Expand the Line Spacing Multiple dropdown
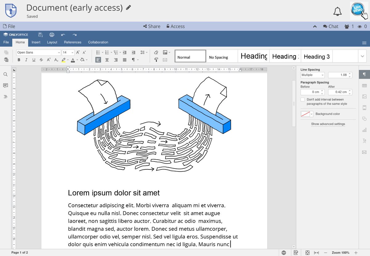This screenshot has height=256, width=370. point(312,75)
